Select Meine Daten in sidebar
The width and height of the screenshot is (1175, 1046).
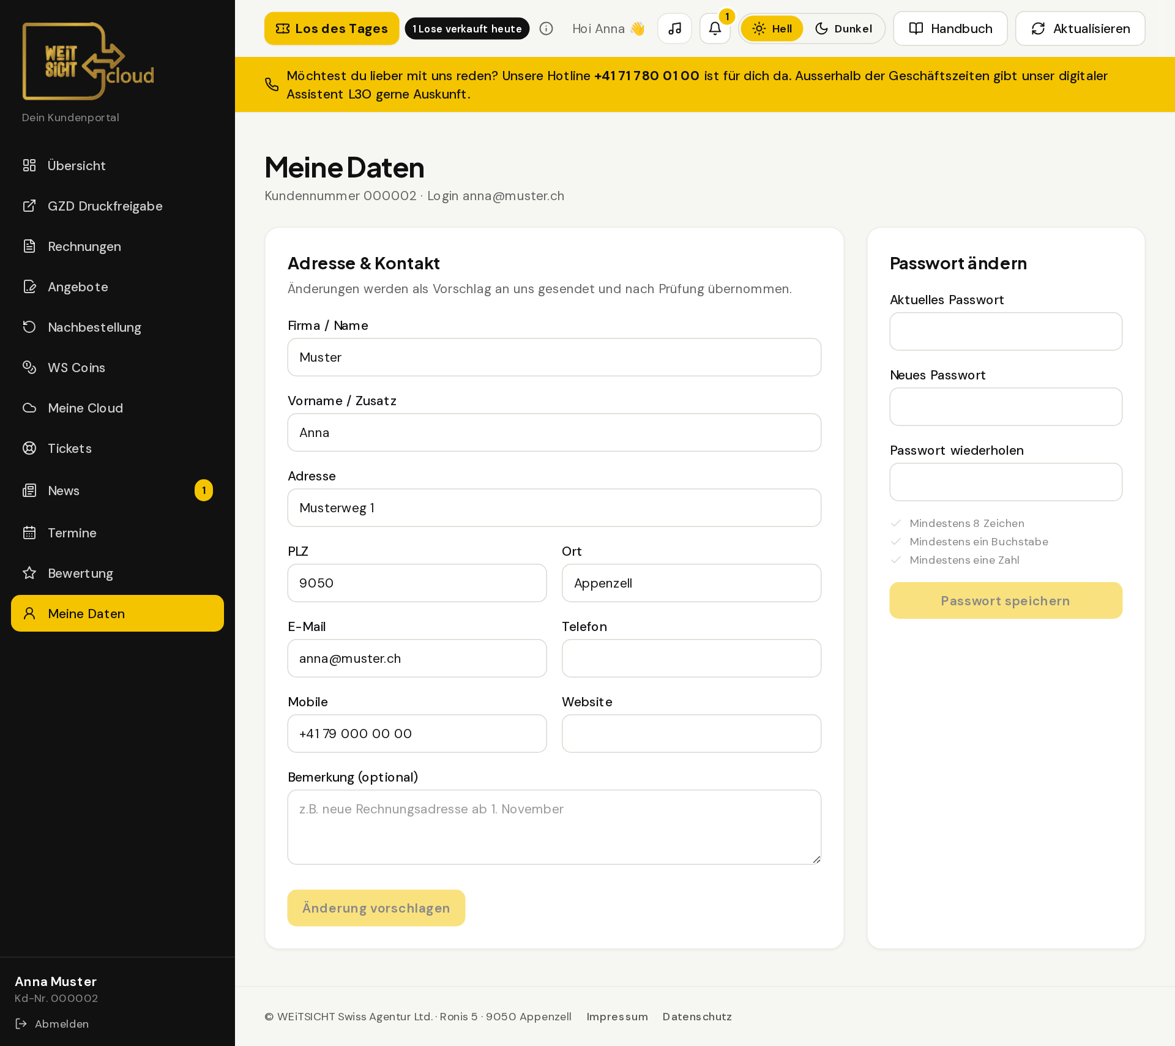(x=117, y=613)
